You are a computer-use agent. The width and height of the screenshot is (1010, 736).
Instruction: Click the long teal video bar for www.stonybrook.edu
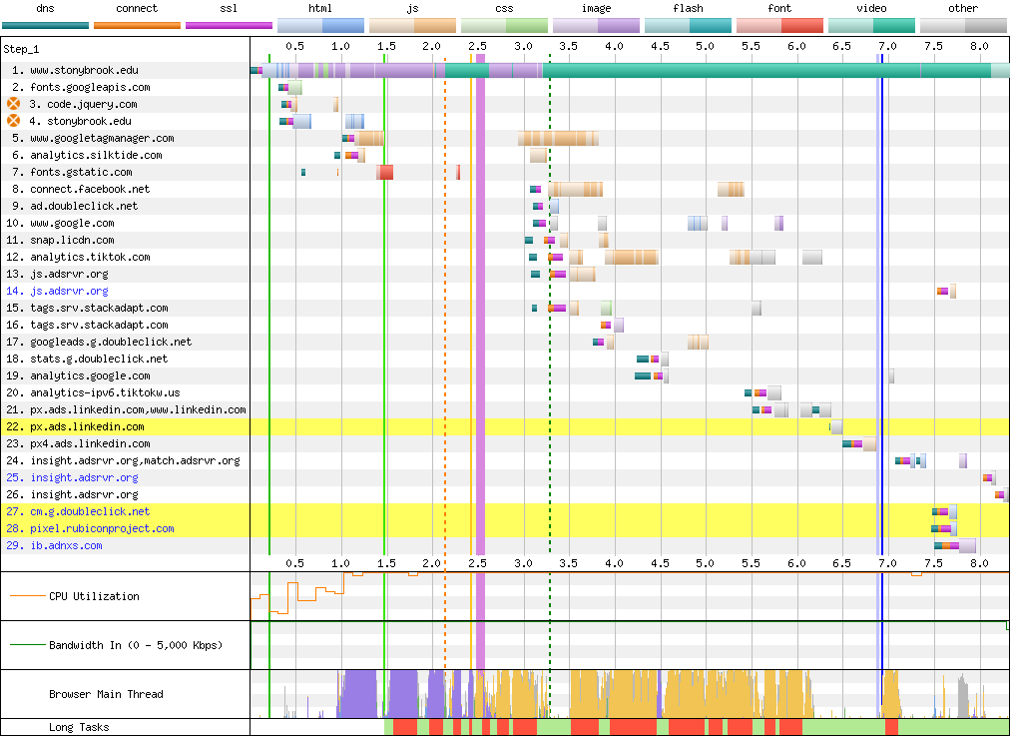coord(766,70)
